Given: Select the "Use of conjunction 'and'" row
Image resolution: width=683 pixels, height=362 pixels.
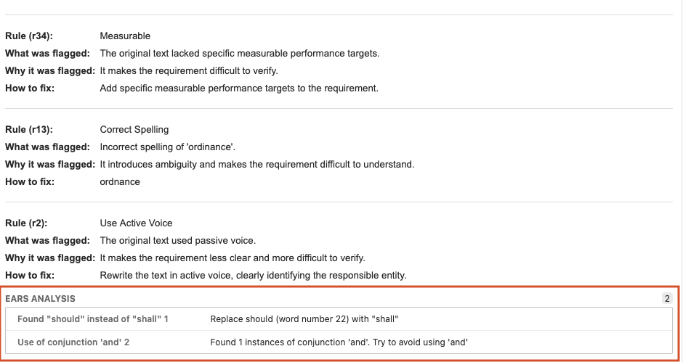Looking at the screenshot, I should pos(339,342).
